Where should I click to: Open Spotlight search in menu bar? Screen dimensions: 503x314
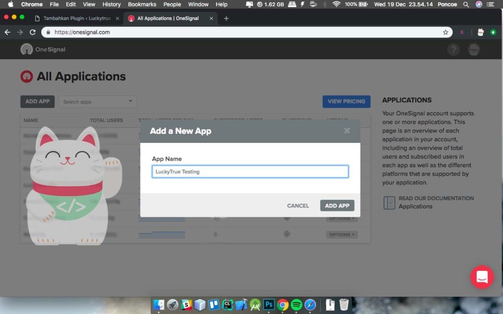click(x=466, y=4)
